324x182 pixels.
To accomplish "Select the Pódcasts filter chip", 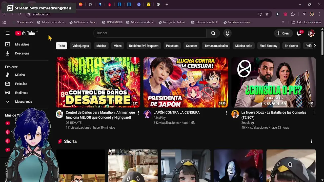I will 172,46.
